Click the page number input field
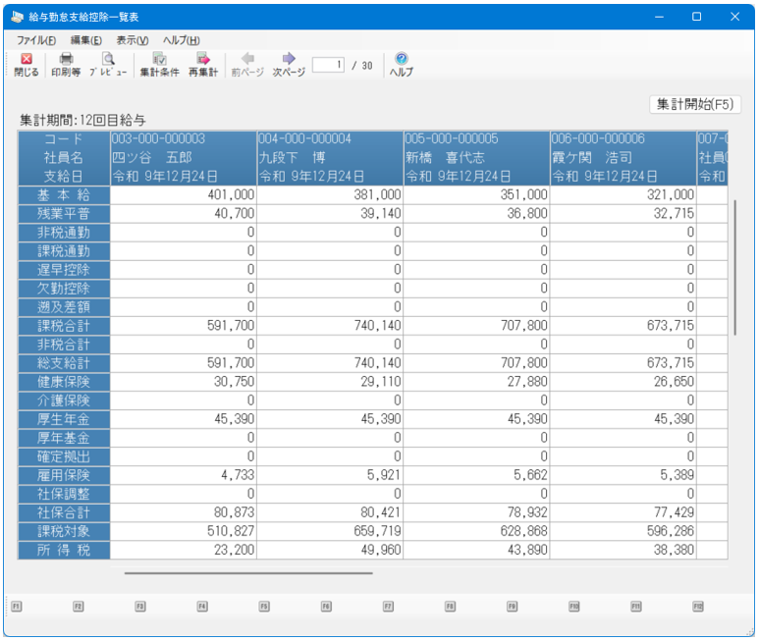The width and height of the screenshot is (759, 641). pyautogui.click(x=328, y=65)
